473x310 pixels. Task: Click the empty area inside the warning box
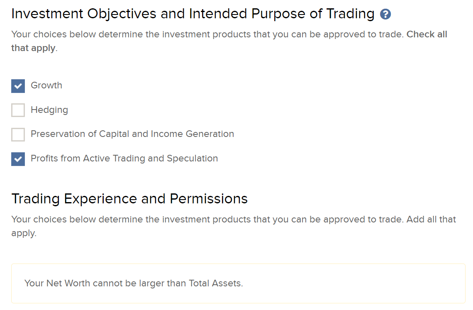pyautogui.click(x=353, y=283)
